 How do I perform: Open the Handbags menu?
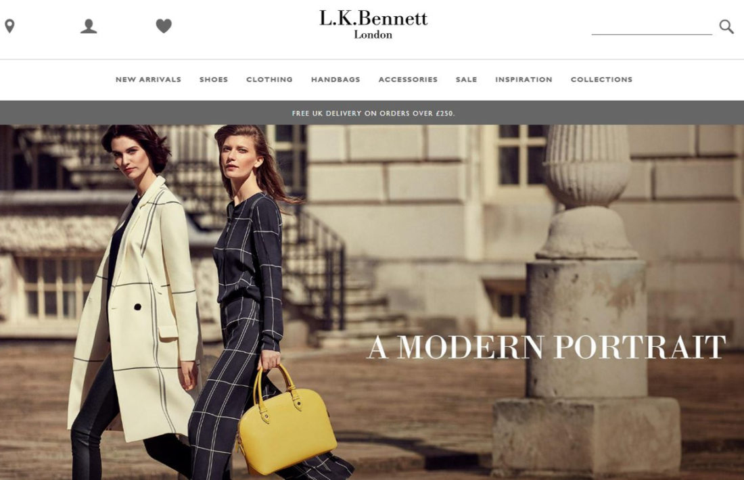coord(335,80)
